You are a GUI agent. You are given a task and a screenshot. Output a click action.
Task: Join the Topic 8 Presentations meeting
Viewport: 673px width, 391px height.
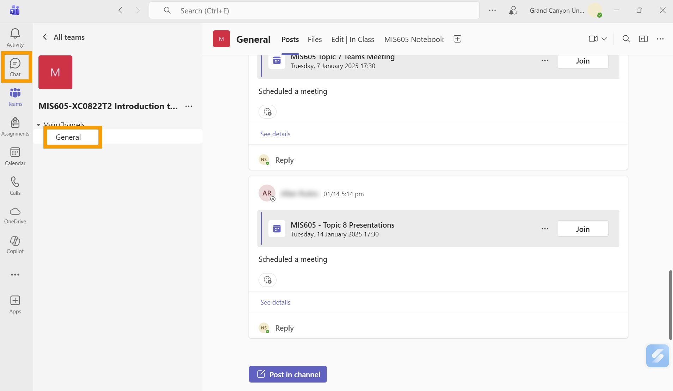click(582, 229)
